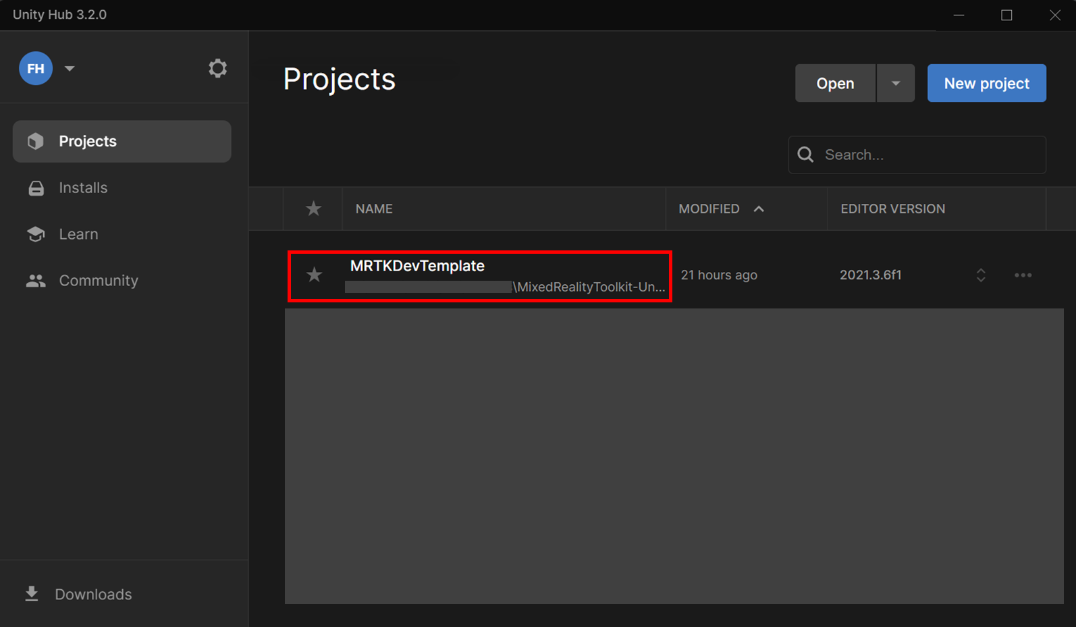Viewport: 1076px width, 627px height.
Task: Expand the Open button dropdown arrow
Action: pyautogui.click(x=896, y=83)
